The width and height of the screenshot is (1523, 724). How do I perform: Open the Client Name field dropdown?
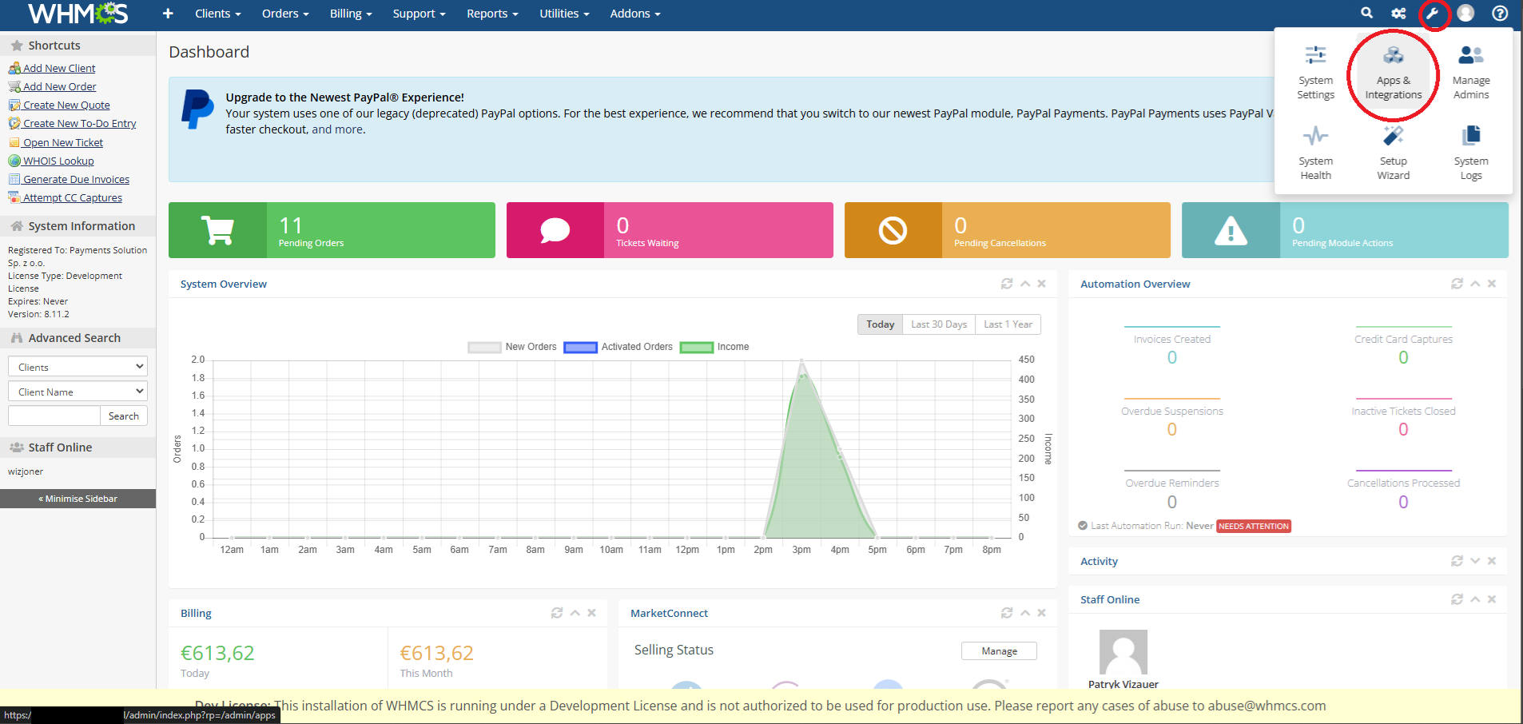(78, 392)
